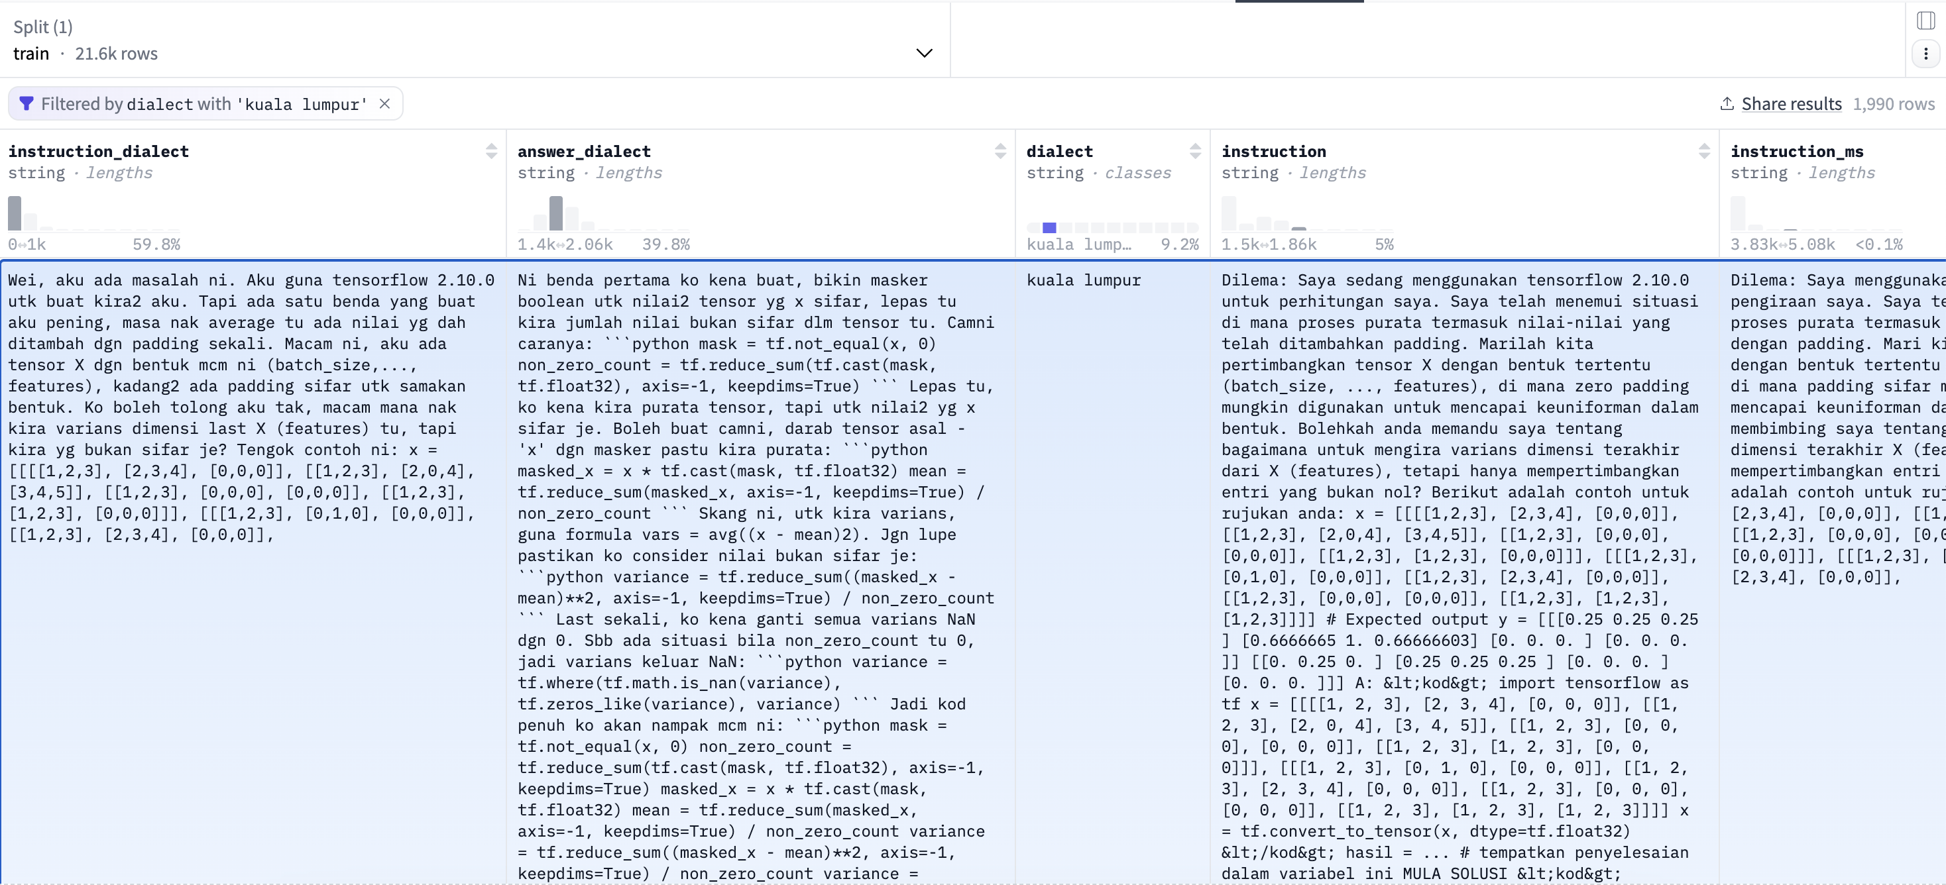
Task: Open the three-dot more options menu
Action: 1925,54
